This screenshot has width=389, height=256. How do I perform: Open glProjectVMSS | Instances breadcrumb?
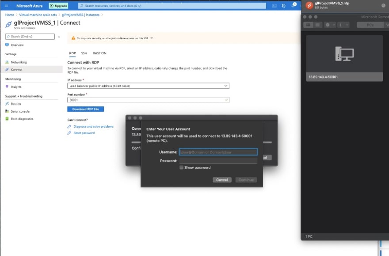[x=80, y=15]
